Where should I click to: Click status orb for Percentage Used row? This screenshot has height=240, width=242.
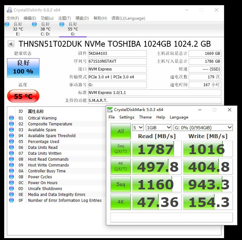coord(11,141)
